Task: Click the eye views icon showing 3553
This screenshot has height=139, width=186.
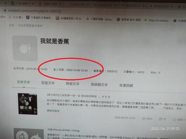Action: pos(144,118)
